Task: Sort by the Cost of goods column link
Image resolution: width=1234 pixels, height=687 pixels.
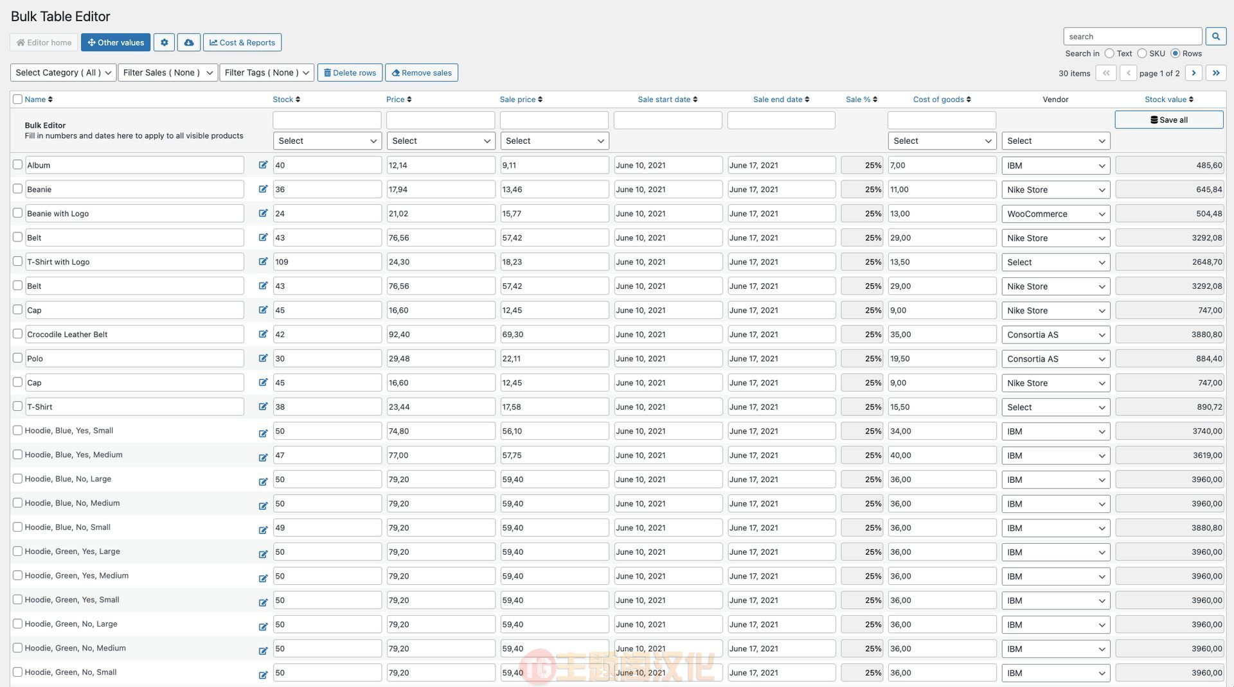Action: [x=938, y=100]
